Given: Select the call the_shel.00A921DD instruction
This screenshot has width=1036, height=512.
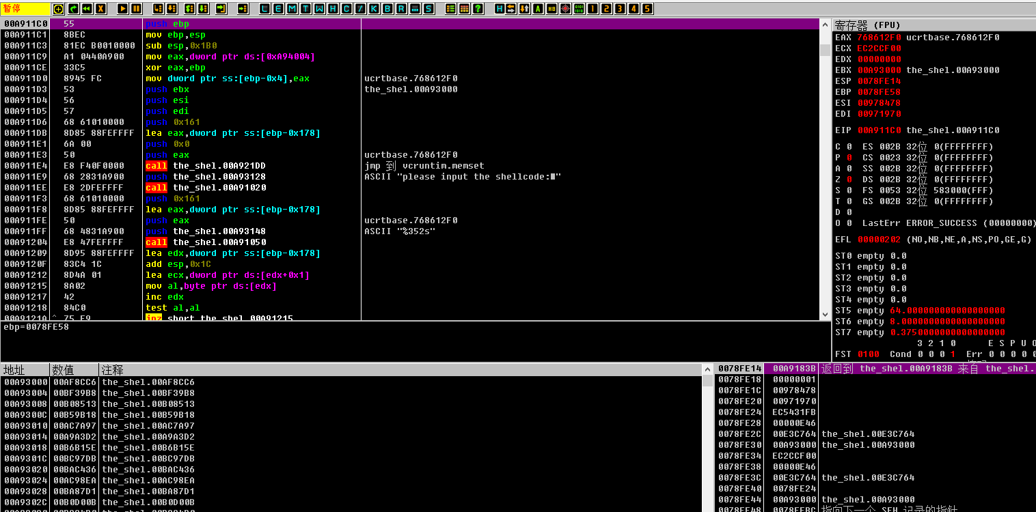Looking at the screenshot, I should pyautogui.click(x=206, y=166).
